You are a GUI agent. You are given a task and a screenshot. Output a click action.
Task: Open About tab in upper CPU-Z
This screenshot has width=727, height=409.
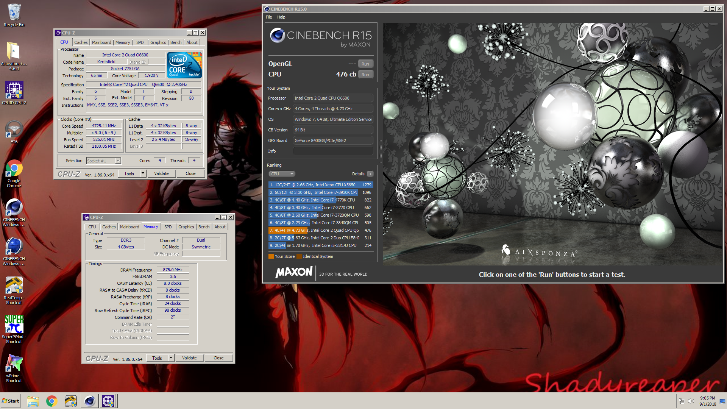coord(192,42)
